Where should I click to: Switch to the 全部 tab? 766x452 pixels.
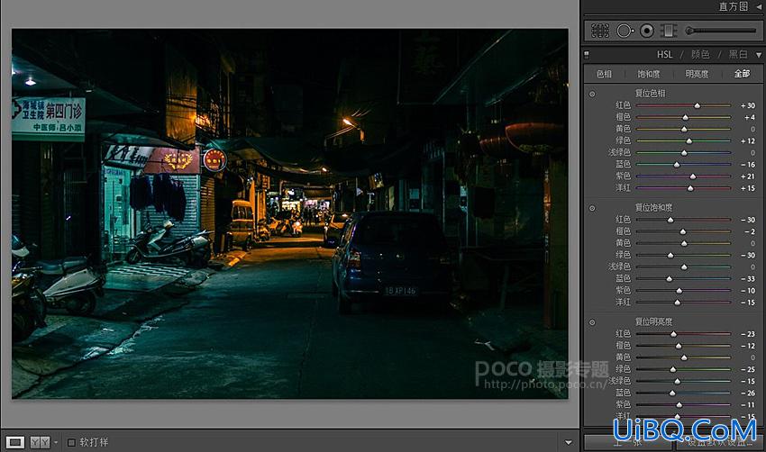point(742,74)
